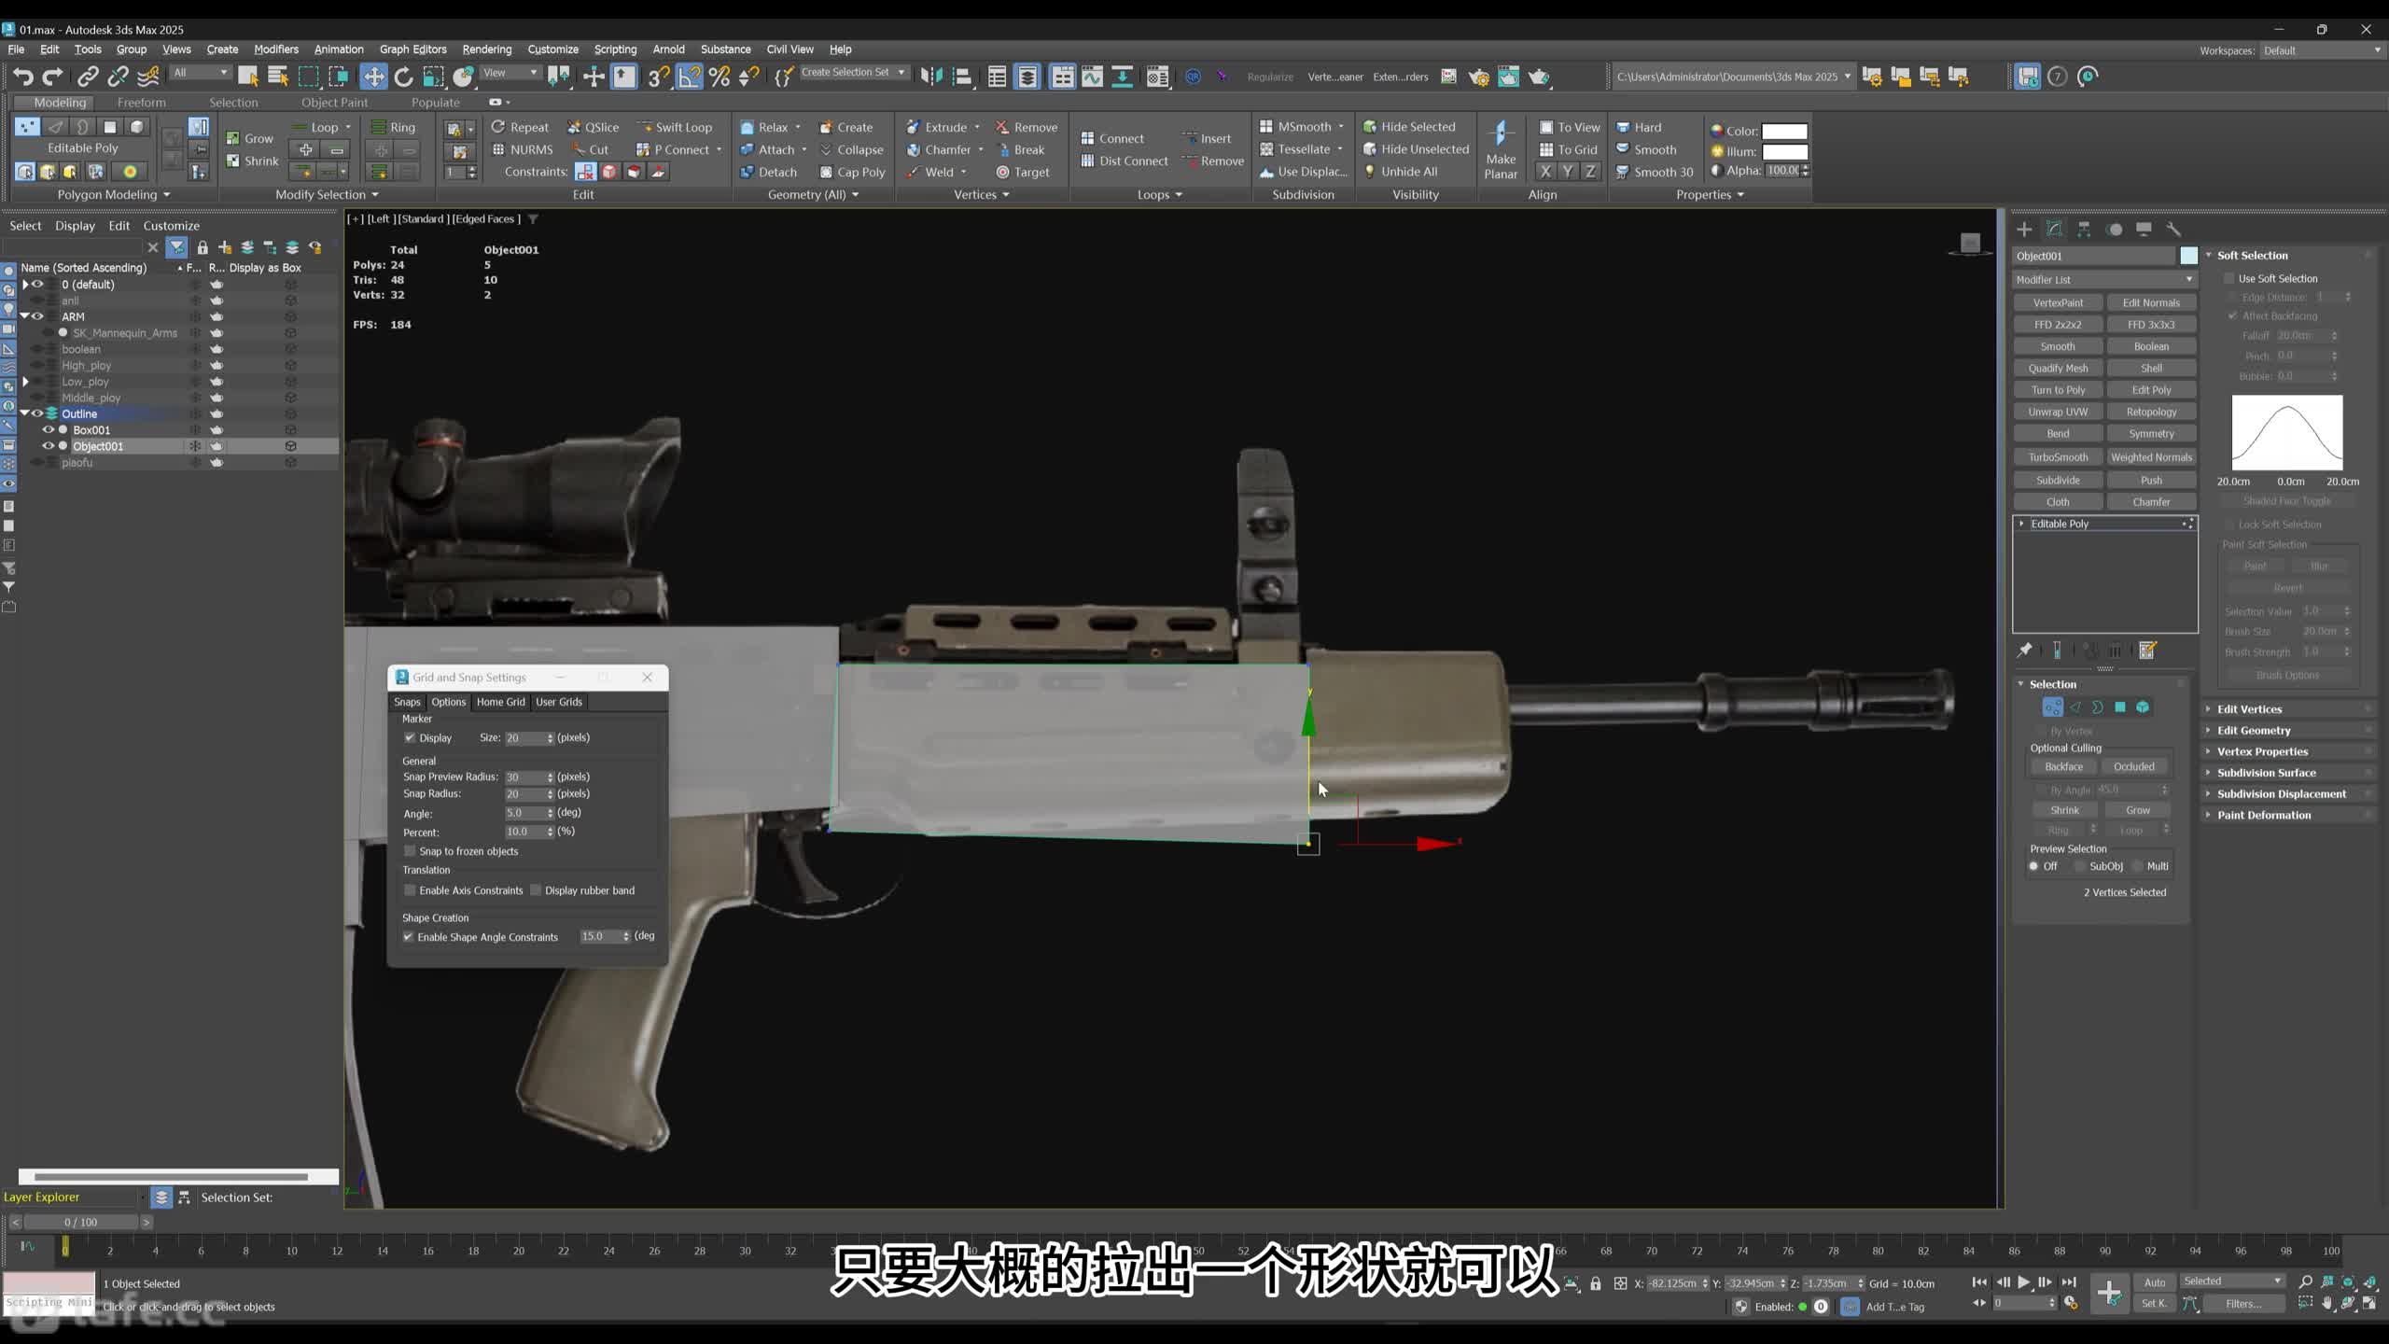Open the Utilities wrench icon
The width and height of the screenshot is (2389, 1344).
click(2173, 229)
